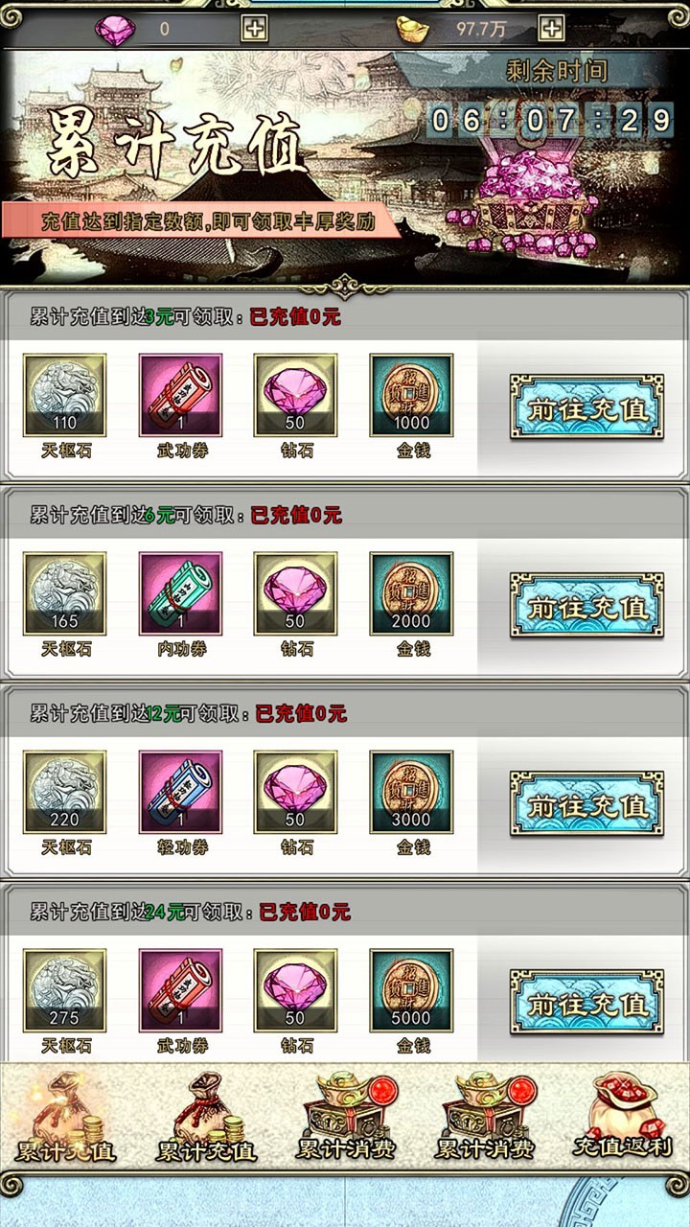Tap the 50 钻石 reward in 12元 tier
This screenshot has height=1227, width=690.
coord(295,793)
